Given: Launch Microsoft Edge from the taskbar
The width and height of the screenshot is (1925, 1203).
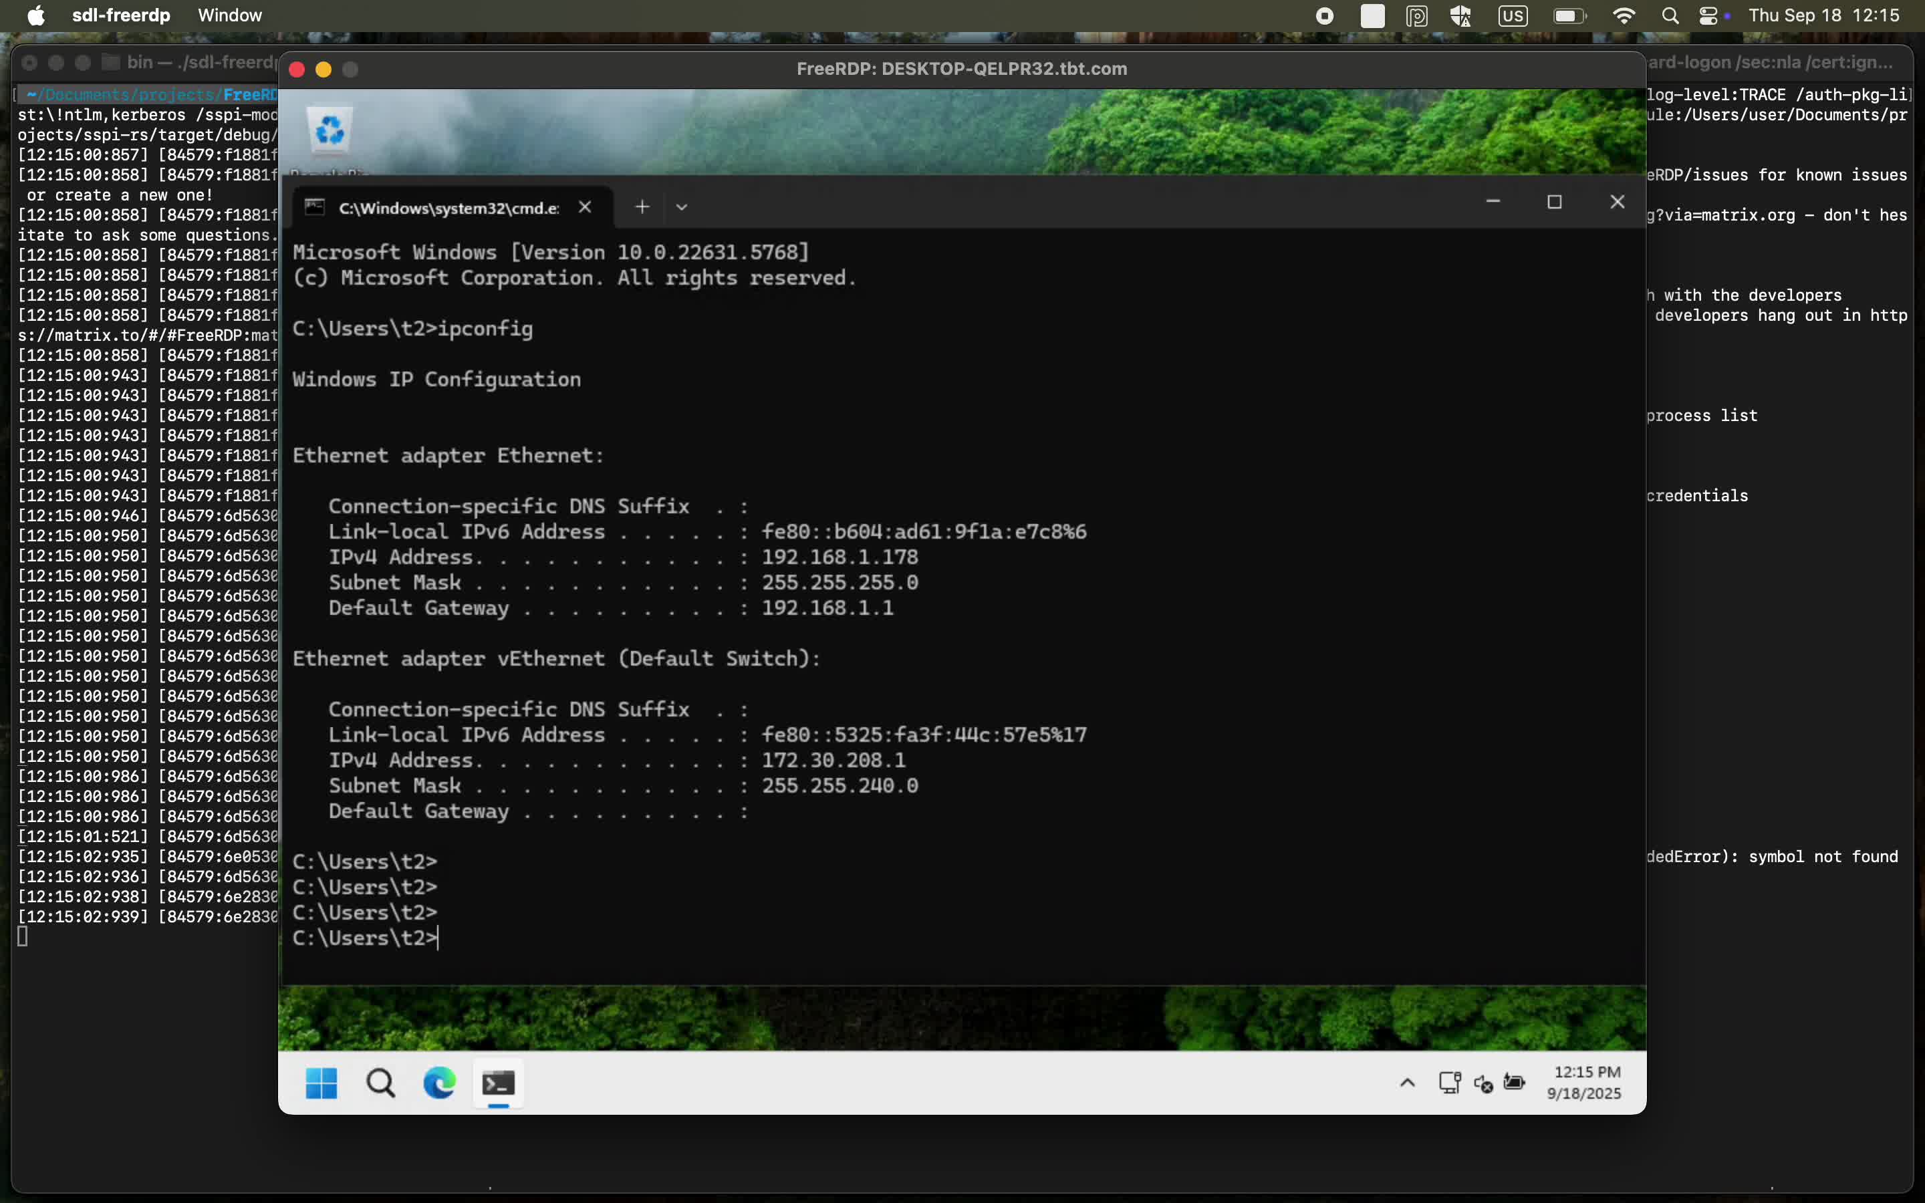Looking at the screenshot, I should (439, 1083).
